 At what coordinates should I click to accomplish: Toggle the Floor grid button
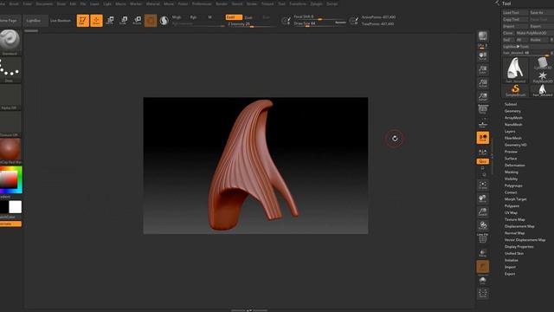[483, 124]
